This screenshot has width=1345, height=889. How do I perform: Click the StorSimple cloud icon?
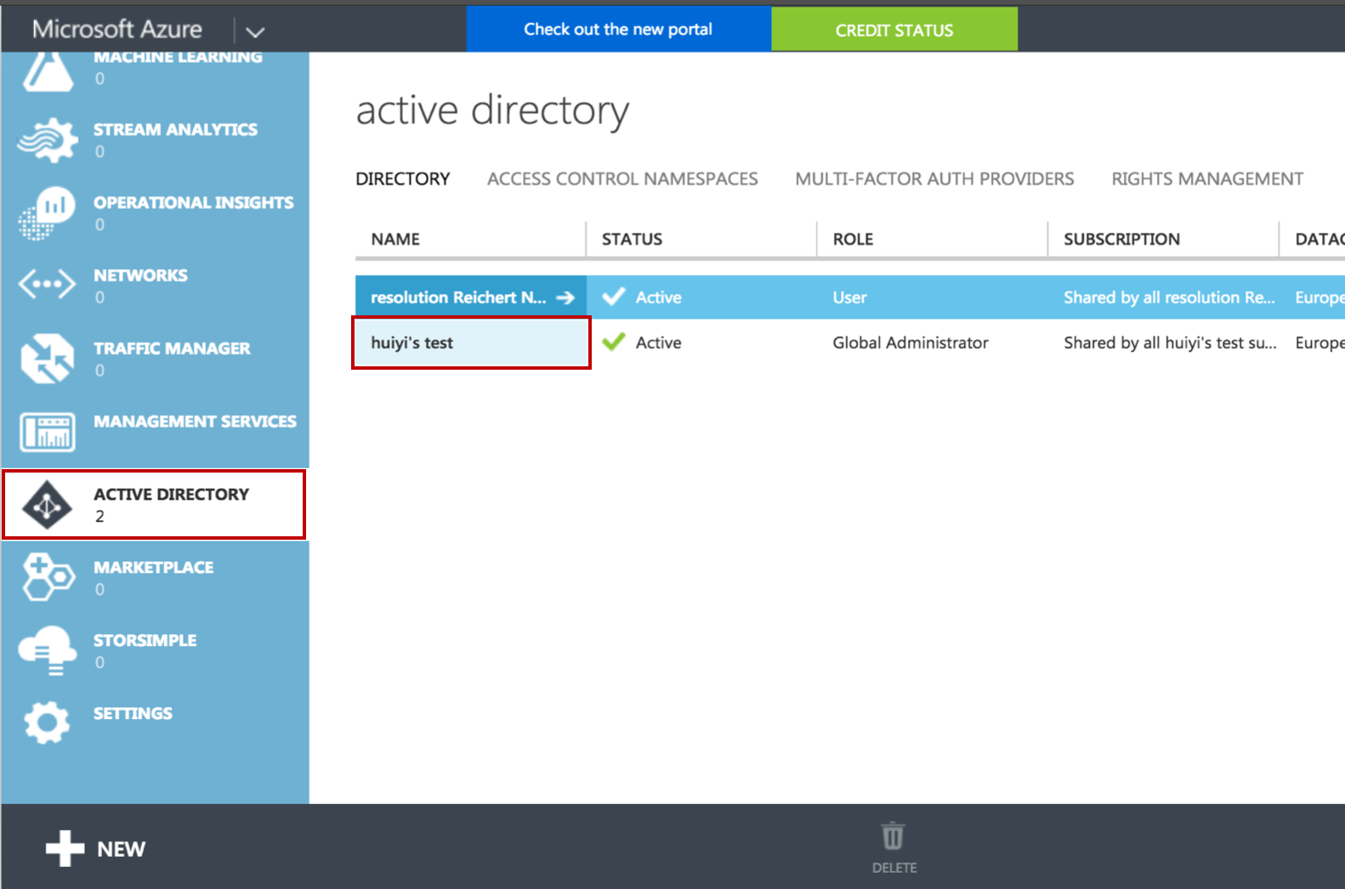point(48,650)
